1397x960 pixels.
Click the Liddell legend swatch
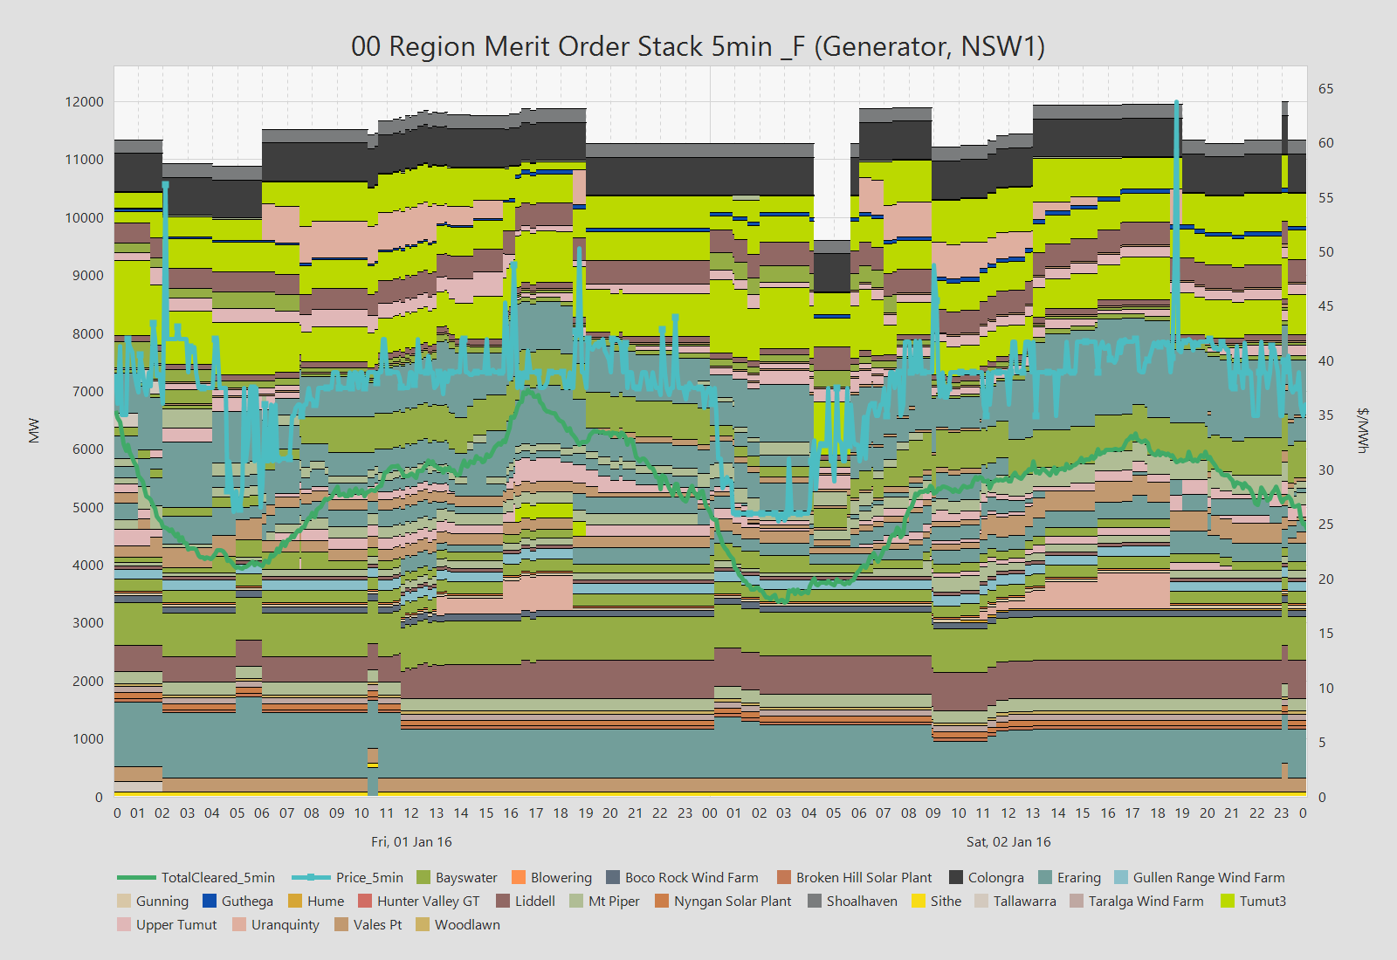(x=503, y=901)
